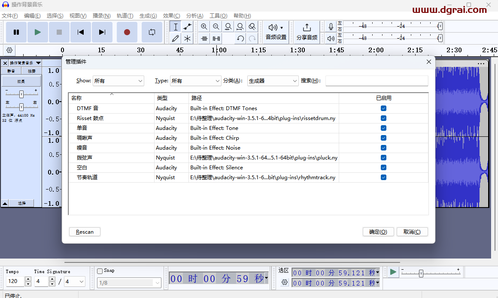Viewport: 498px width, 298px height.
Task: Disable the pluck.ny plugin checkbox
Action: pos(384,158)
